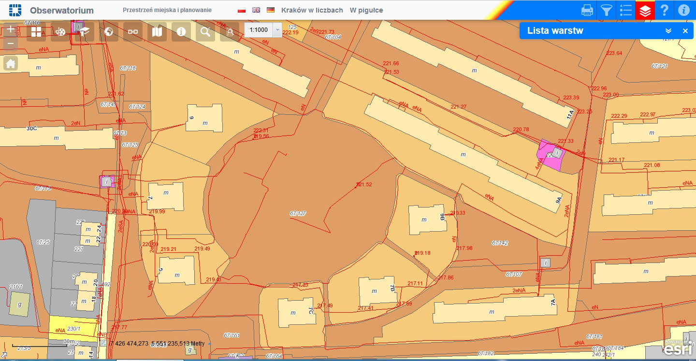696x361 pixels.
Task: Open the legend list icon
Action: click(x=625, y=10)
